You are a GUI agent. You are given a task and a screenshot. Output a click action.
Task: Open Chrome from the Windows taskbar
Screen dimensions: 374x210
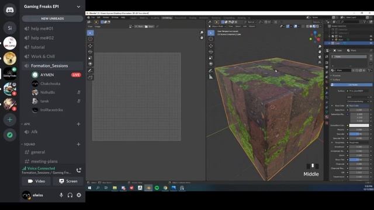(165, 188)
